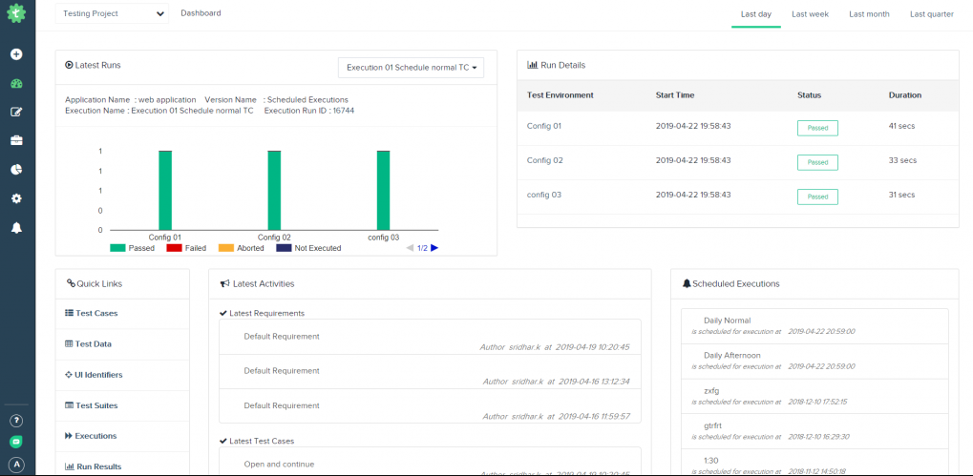
Task: Go to next chart legend page arrow
Action: click(434, 248)
